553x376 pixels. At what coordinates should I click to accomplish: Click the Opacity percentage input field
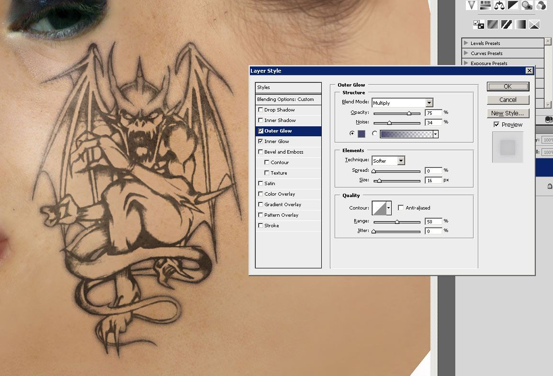click(433, 113)
